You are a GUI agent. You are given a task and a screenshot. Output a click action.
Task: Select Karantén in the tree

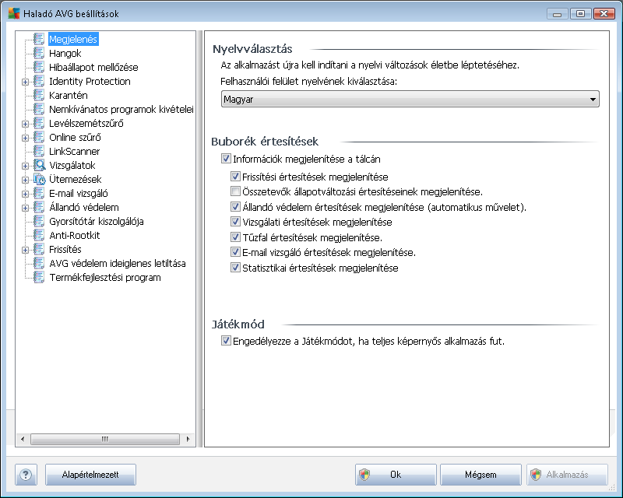point(69,95)
